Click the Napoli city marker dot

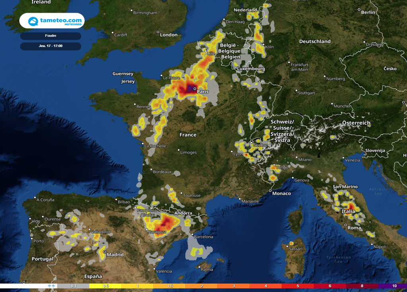coord(372,244)
